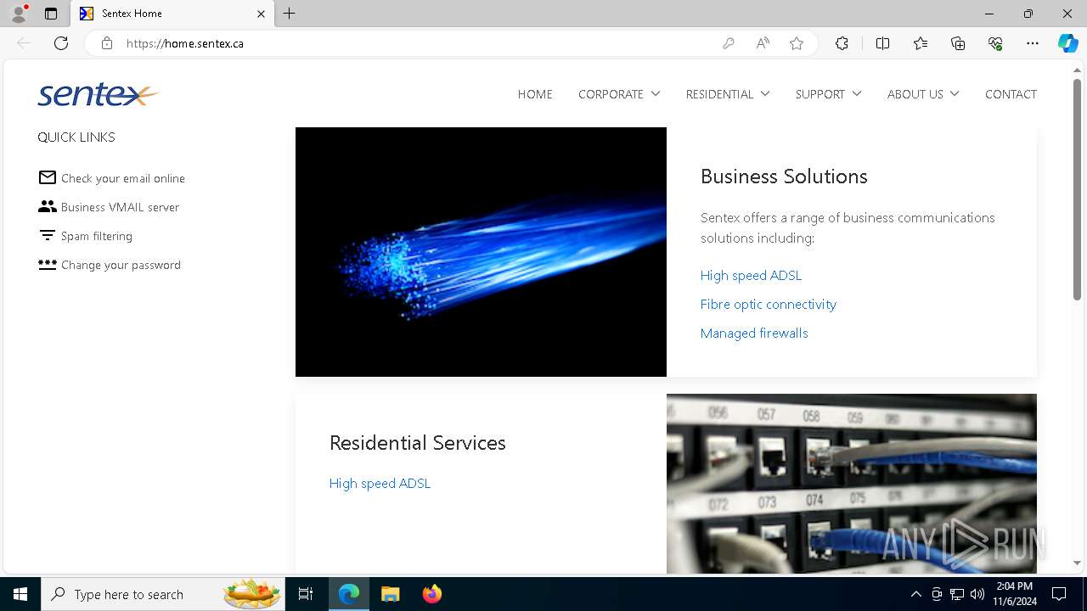Click the Business Solutions heading
The image size is (1087, 611).
point(784,176)
